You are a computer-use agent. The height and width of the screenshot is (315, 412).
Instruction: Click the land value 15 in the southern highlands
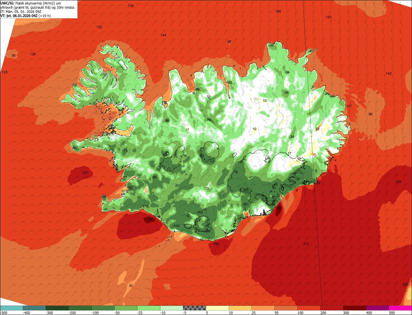coord(207,188)
